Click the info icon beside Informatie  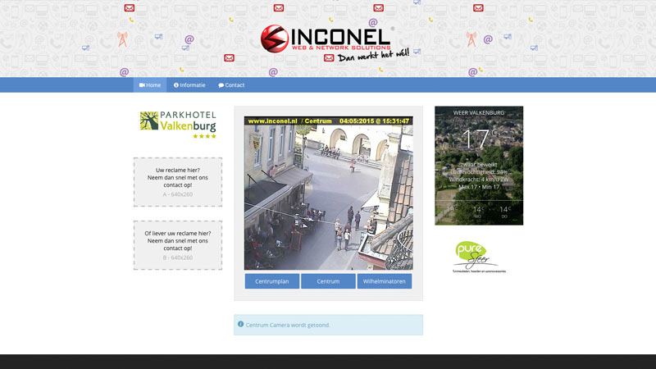[x=176, y=85]
